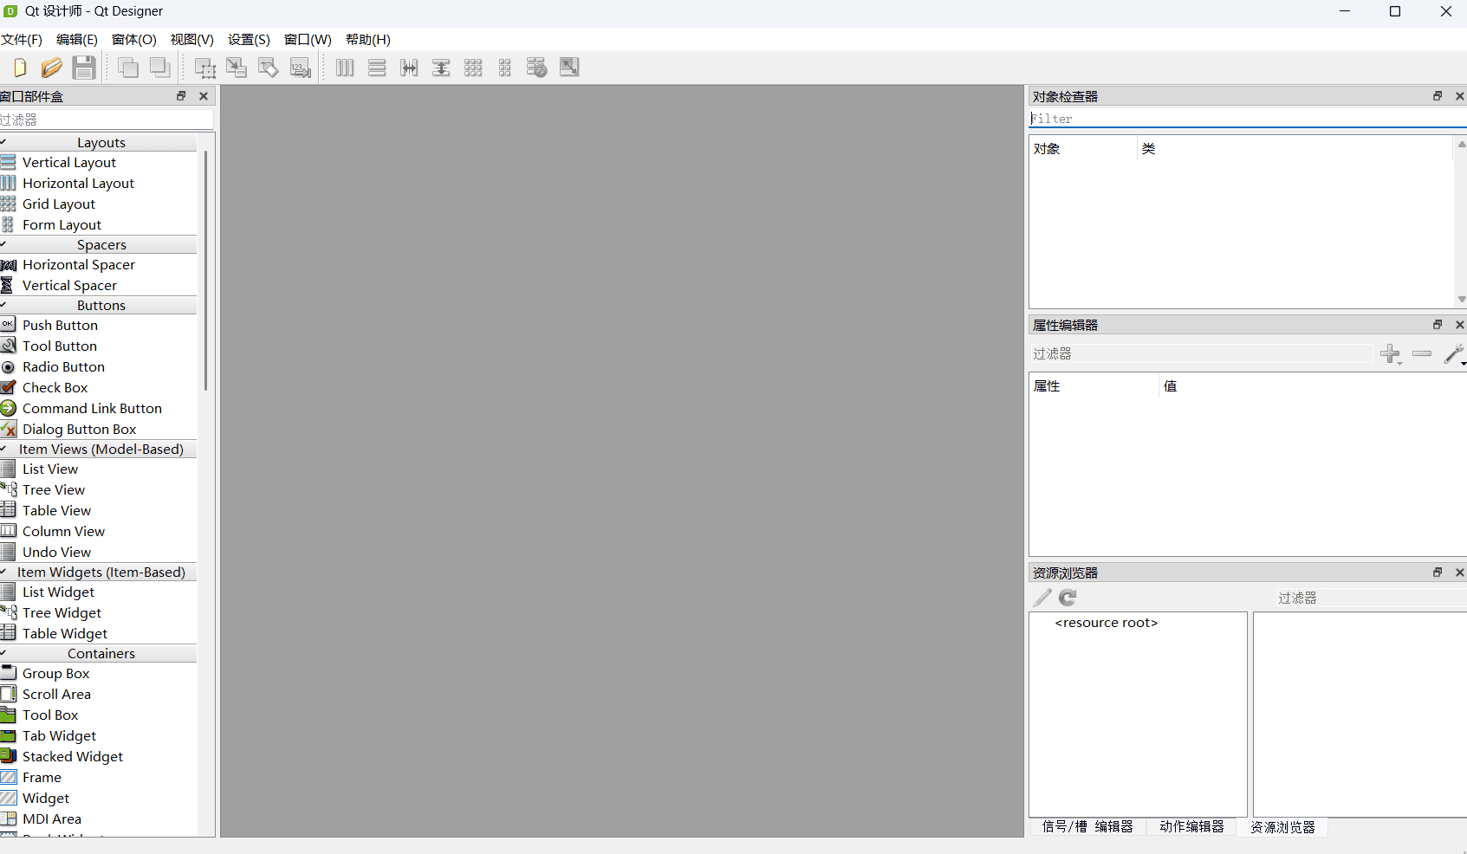Click the Send to Back toolbar icon

coord(160,68)
